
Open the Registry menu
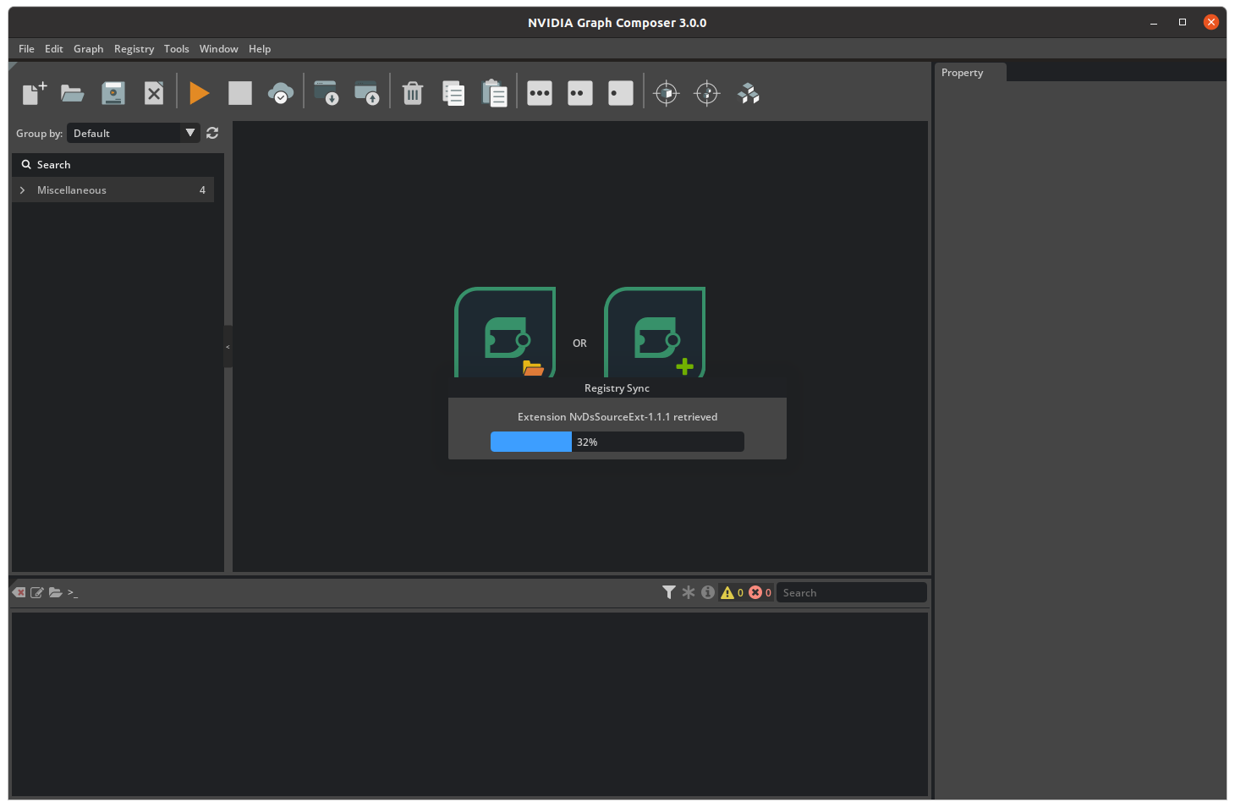(134, 49)
